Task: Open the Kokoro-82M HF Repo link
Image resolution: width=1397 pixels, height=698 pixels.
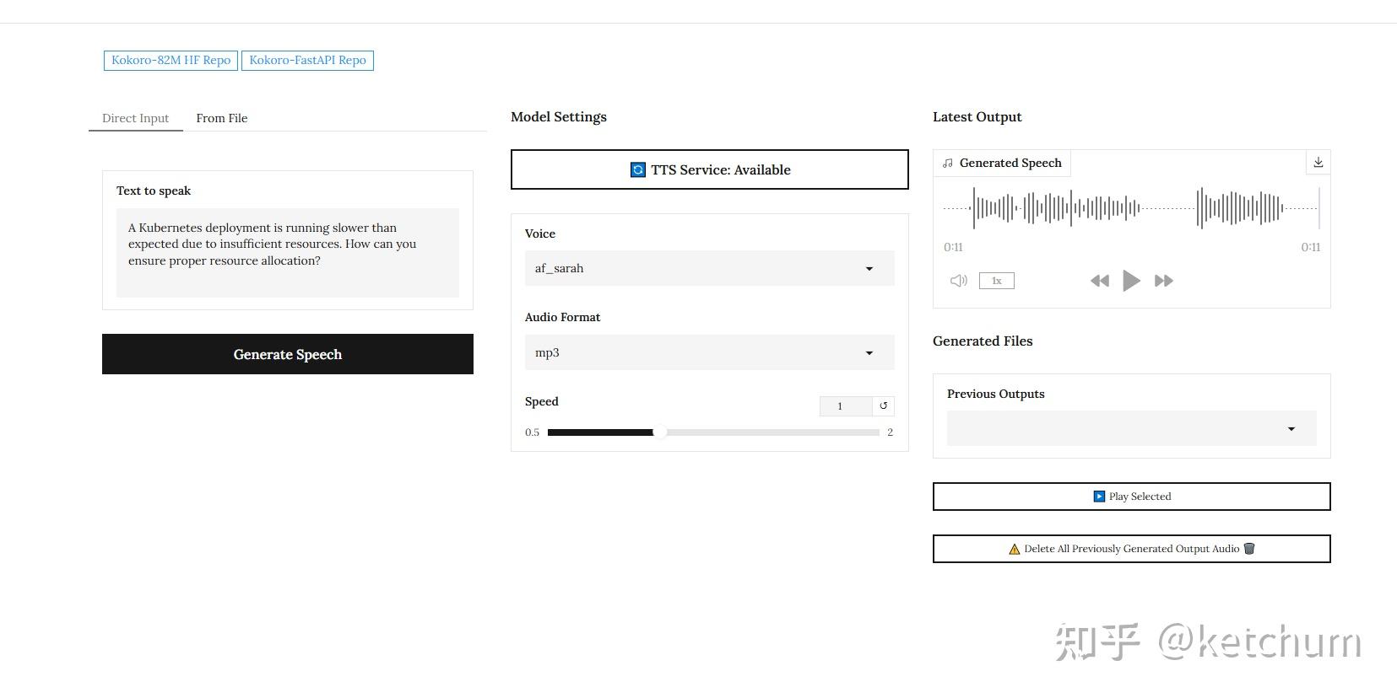Action: pos(171,60)
